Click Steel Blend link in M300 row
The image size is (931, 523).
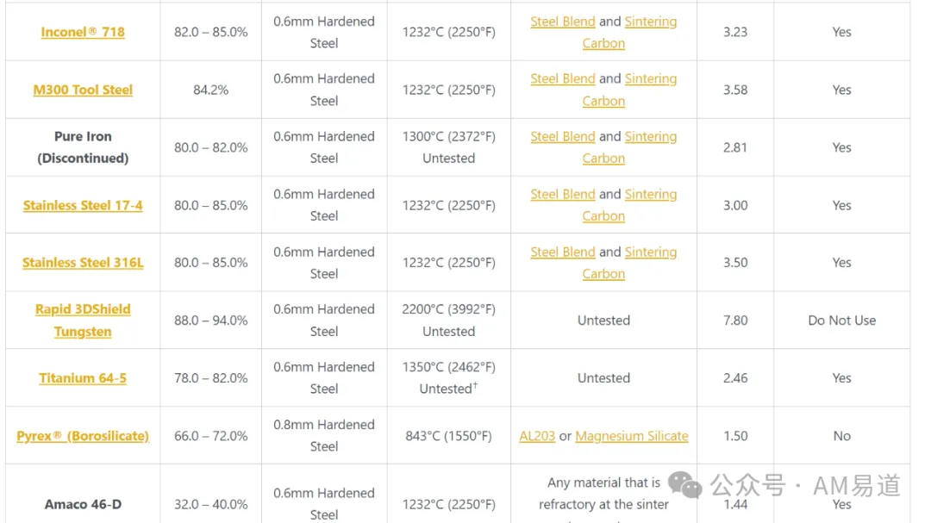coord(562,78)
